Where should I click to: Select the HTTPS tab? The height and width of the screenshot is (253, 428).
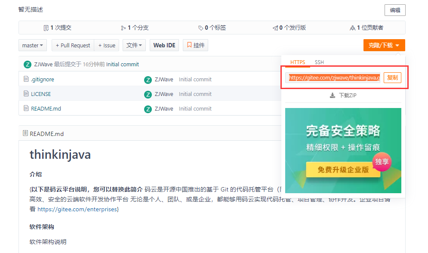(298, 62)
